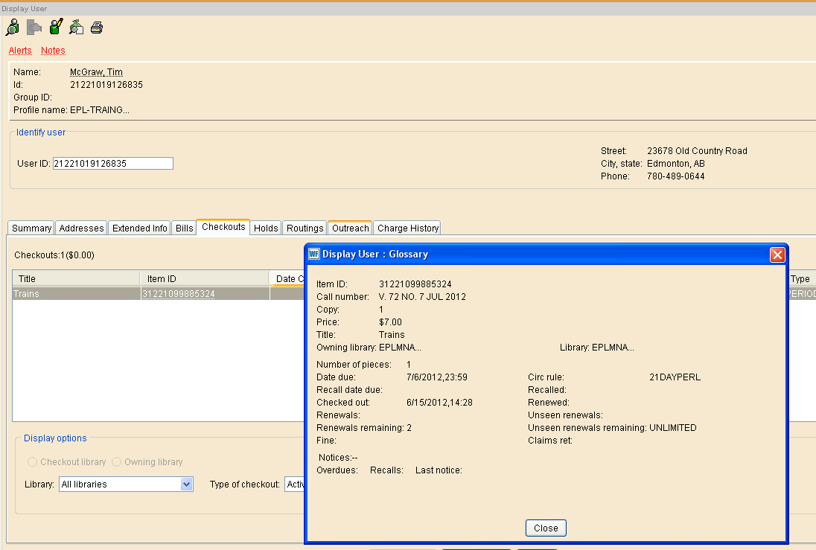This screenshot has height=550, width=816.
Task: Click the checked out value 6/15/2012,14:28
Action: pos(439,402)
